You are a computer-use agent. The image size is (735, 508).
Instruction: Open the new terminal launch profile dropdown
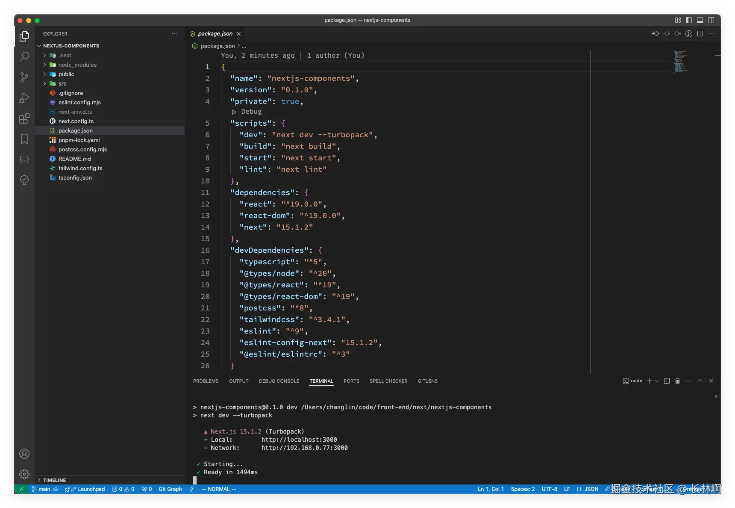[x=657, y=381]
